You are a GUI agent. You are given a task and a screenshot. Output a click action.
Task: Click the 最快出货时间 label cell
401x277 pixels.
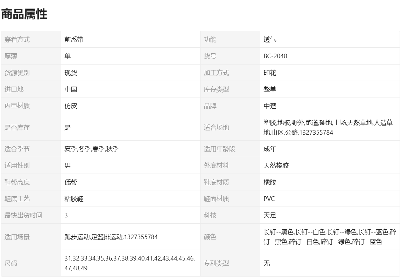pyautogui.click(x=23, y=215)
